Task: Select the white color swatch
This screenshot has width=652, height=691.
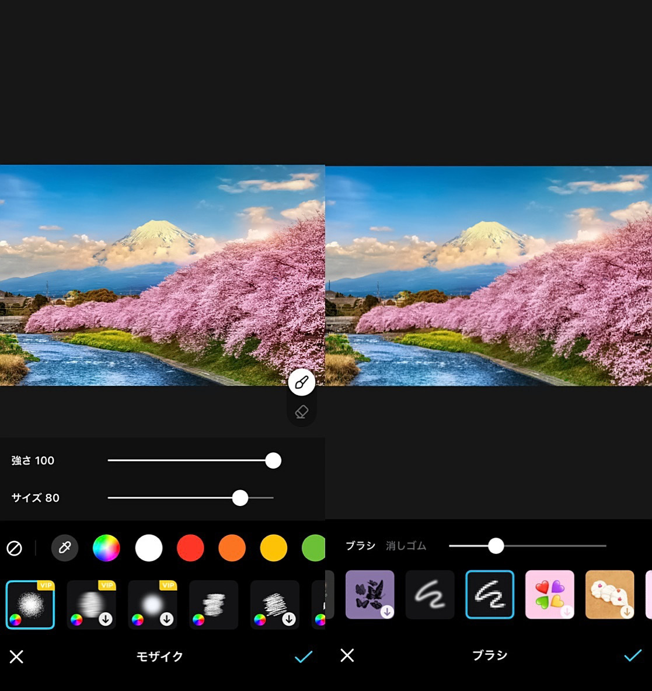Action: click(149, 548)
